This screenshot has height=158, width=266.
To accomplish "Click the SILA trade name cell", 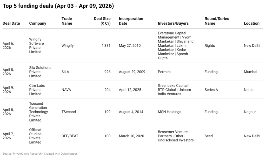I will pos(65,72).
